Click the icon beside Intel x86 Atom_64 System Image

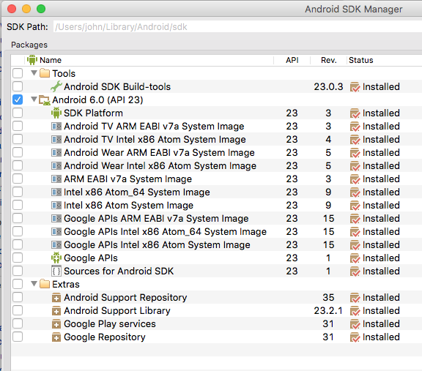(56, 192)
